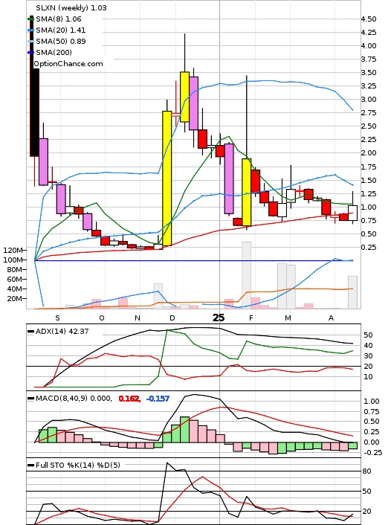Click the SMA(200) dark blue legend marker

(x=30, y=53)
